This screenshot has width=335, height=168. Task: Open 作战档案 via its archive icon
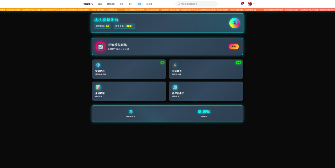[x=98, y=87]
